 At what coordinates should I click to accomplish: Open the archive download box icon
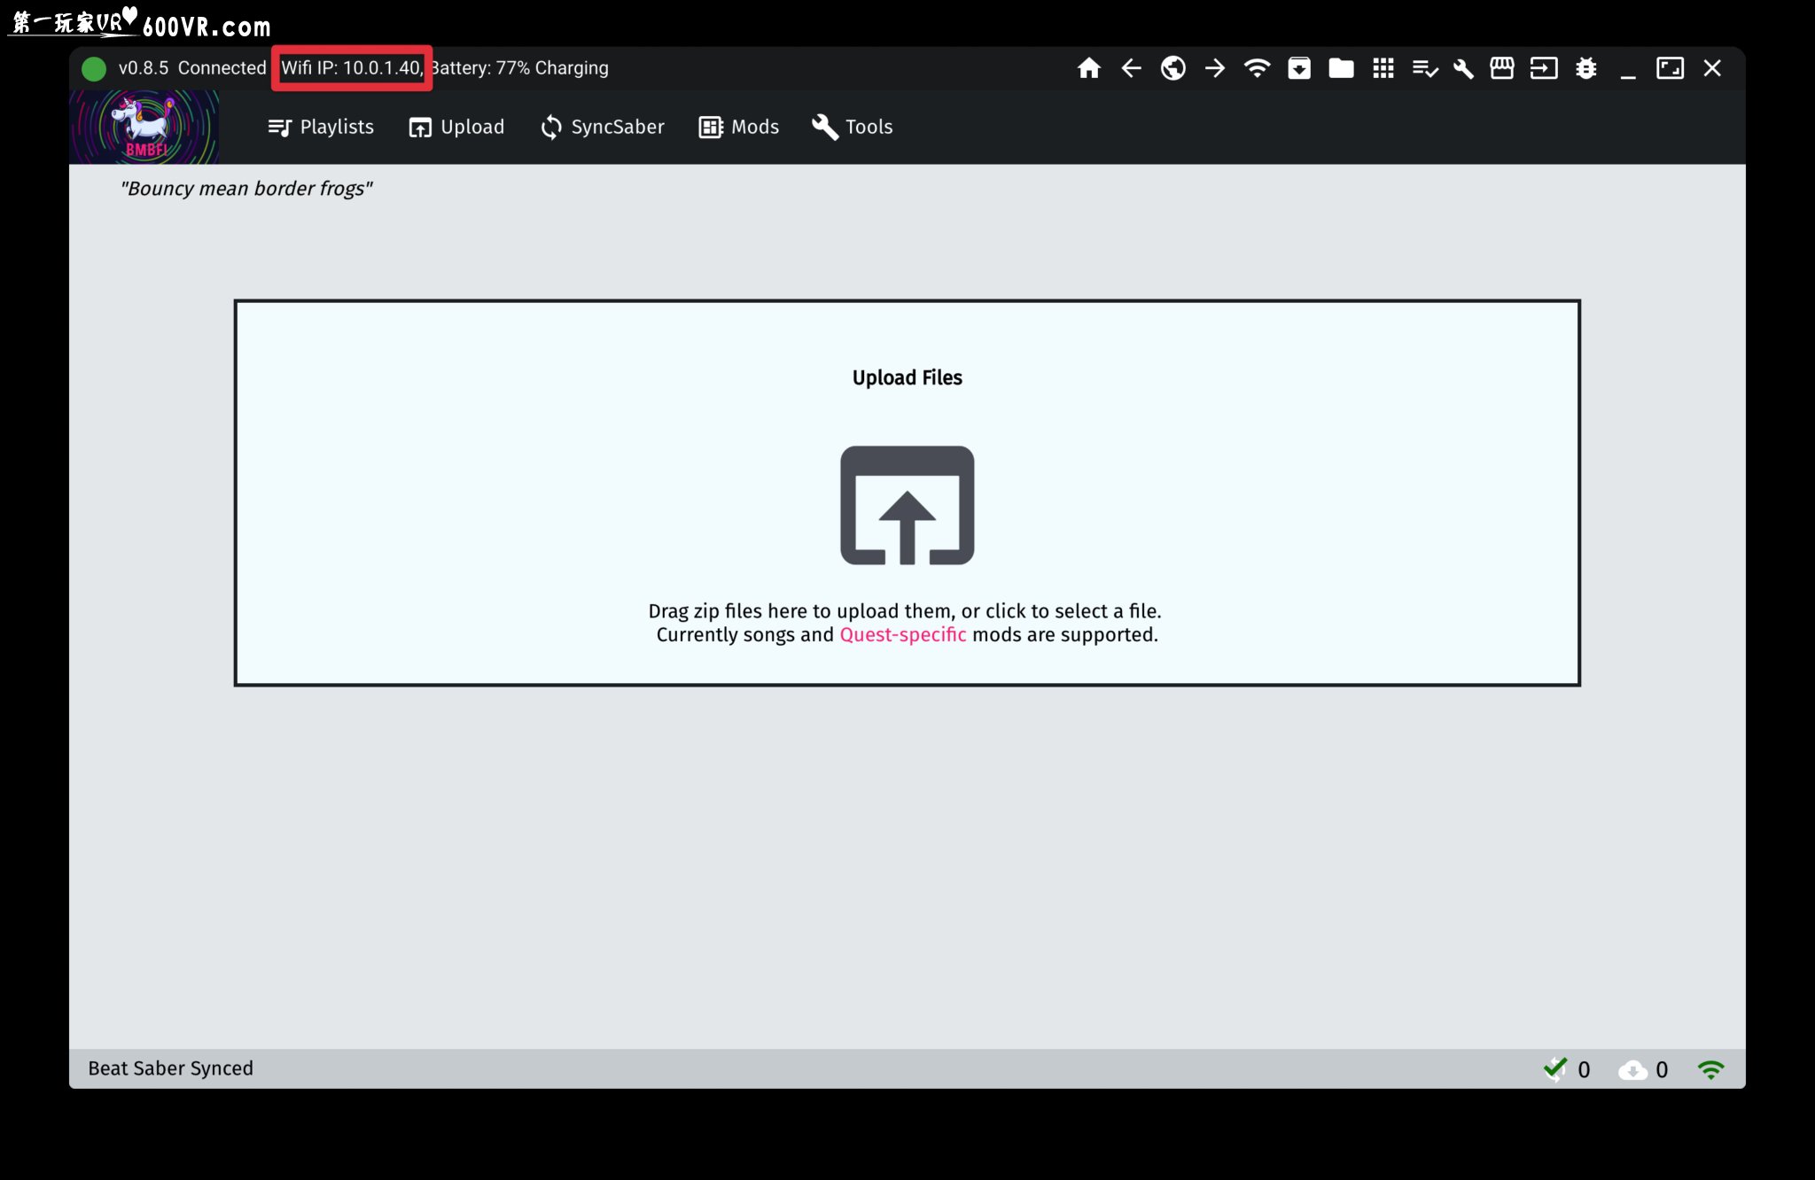point(1299,68)
